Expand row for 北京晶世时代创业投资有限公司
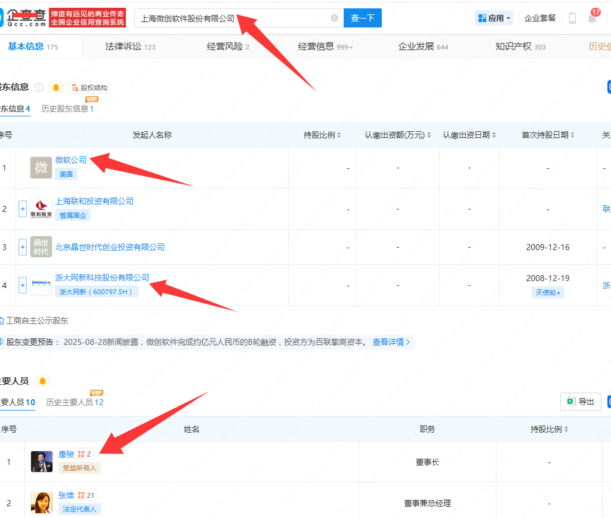This screenshot has width=611, height=518. click(23, 247)
